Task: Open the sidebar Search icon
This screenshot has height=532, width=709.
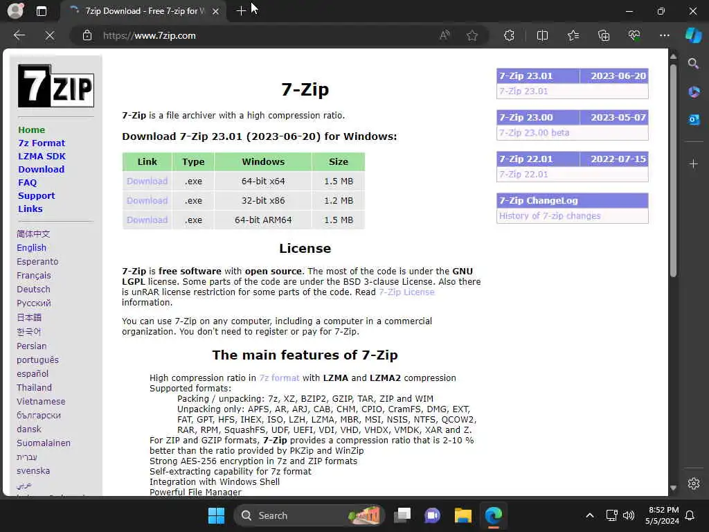Action: [x=693, y=64]
